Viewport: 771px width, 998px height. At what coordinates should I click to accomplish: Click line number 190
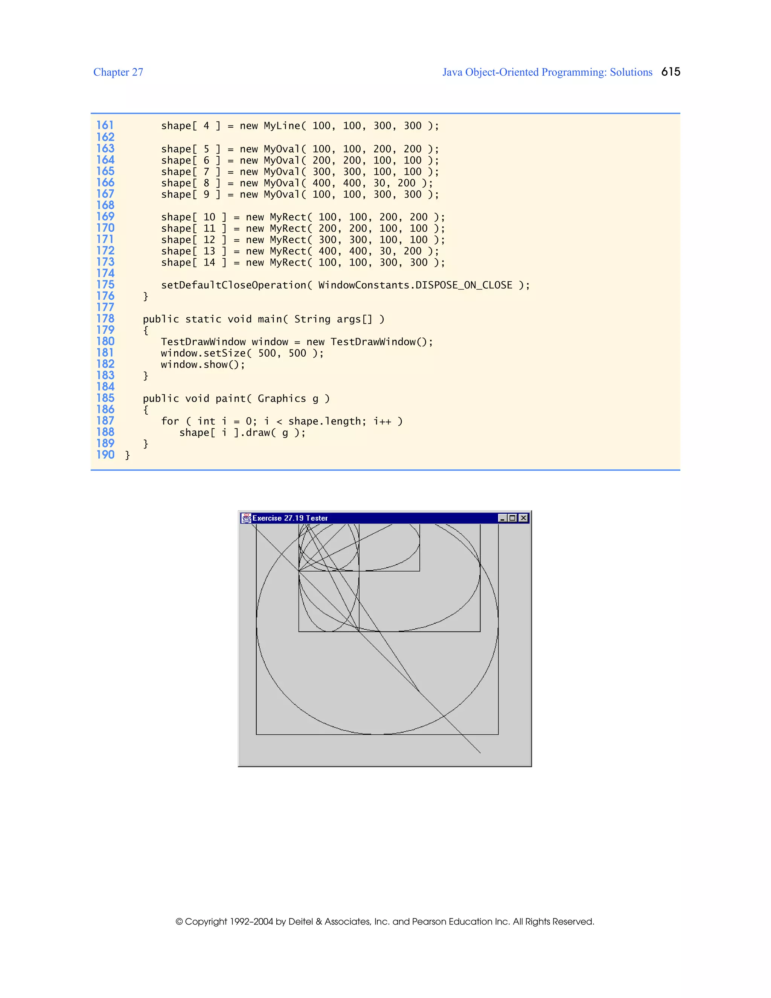tap(105, 455)
